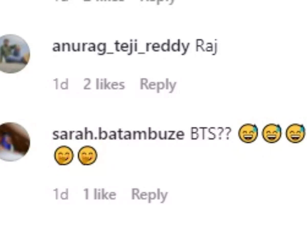
Task: Visit the sarah.batambuze username link
Action: pos(118,134)
